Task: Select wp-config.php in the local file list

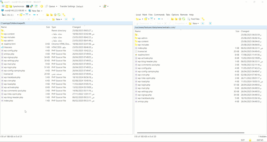Action: point(10,51)
